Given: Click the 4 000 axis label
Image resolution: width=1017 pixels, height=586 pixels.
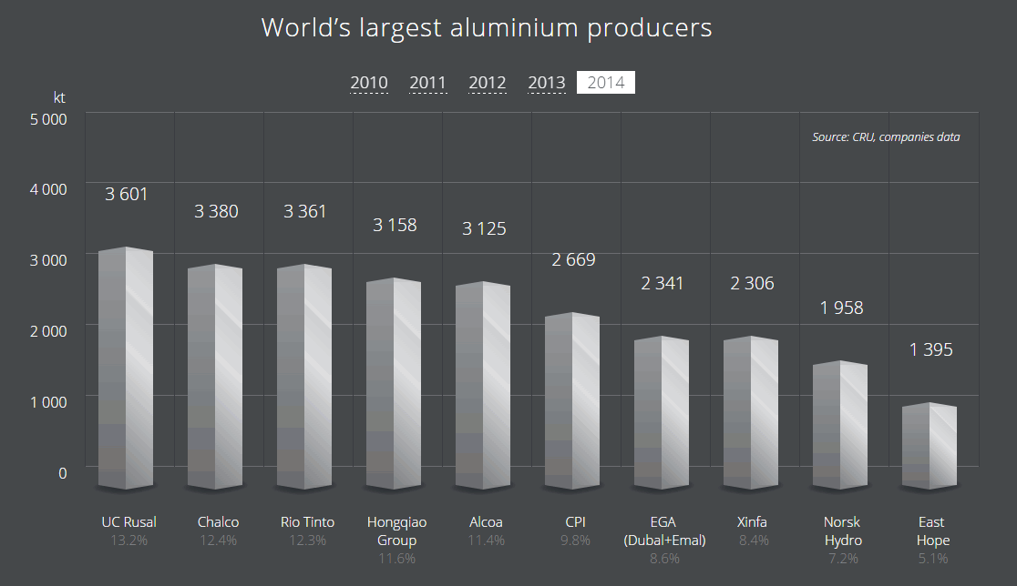Looking at the screenshot, I should pos(48,189).
